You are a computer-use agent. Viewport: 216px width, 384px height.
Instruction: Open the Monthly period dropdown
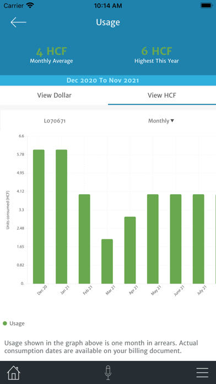161,121
